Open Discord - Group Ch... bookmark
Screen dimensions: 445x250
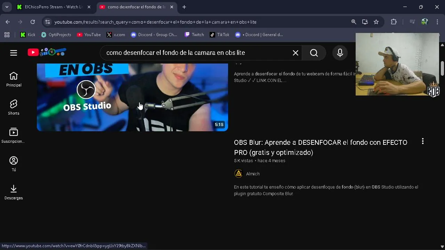click(154, 35)
